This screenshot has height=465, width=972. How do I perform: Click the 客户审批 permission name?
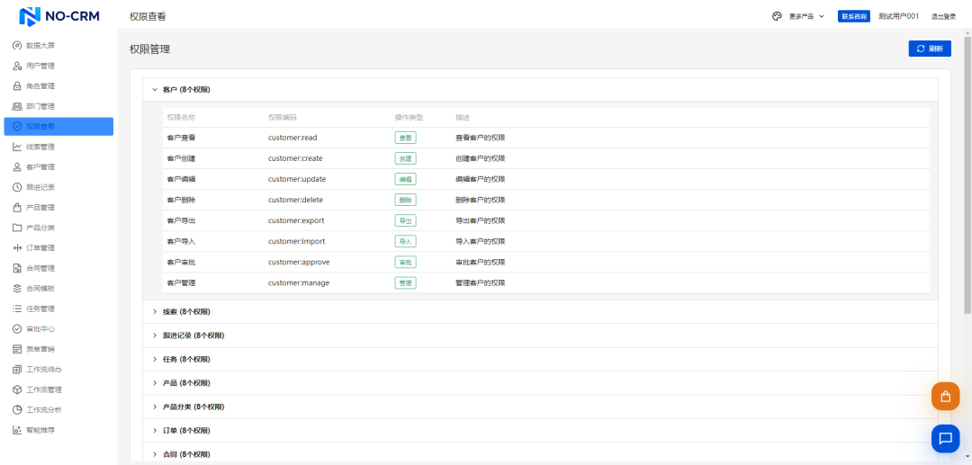pos(182,262)
